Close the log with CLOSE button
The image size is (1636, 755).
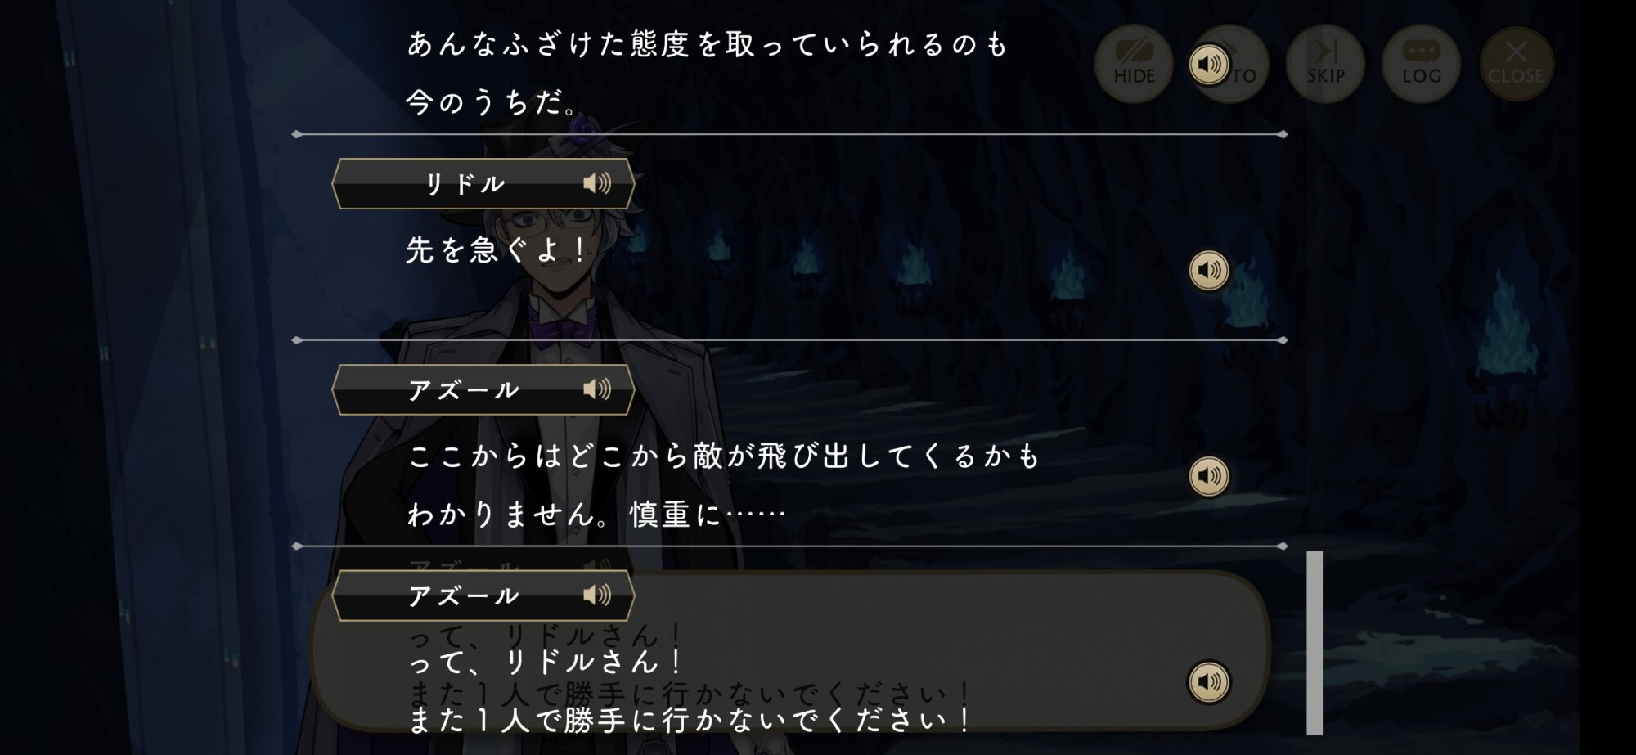(x=1516, y=64)
